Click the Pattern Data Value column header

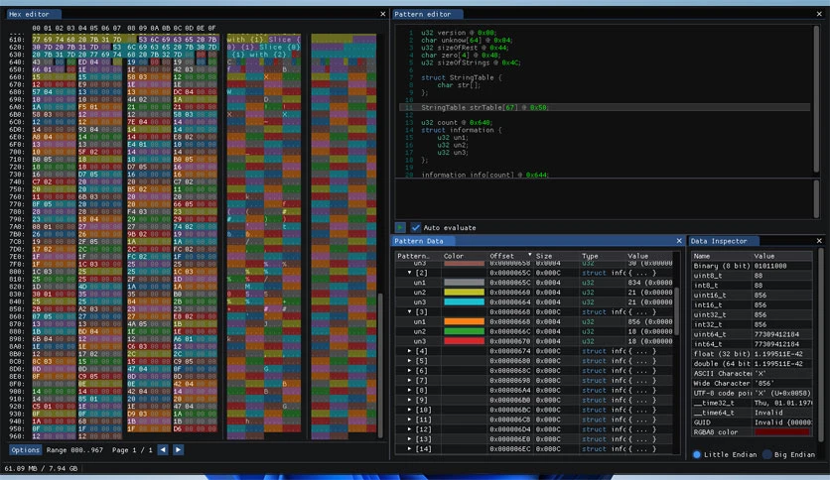[648, 256]
